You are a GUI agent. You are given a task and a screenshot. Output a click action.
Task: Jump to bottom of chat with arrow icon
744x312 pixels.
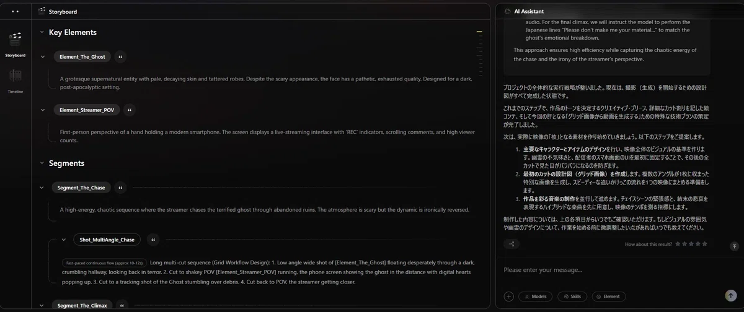(734, 246)
